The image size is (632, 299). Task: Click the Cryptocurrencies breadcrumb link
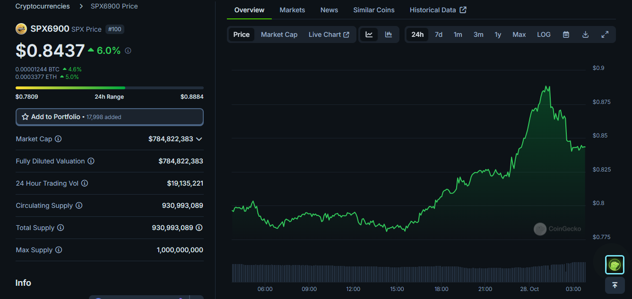42,6
